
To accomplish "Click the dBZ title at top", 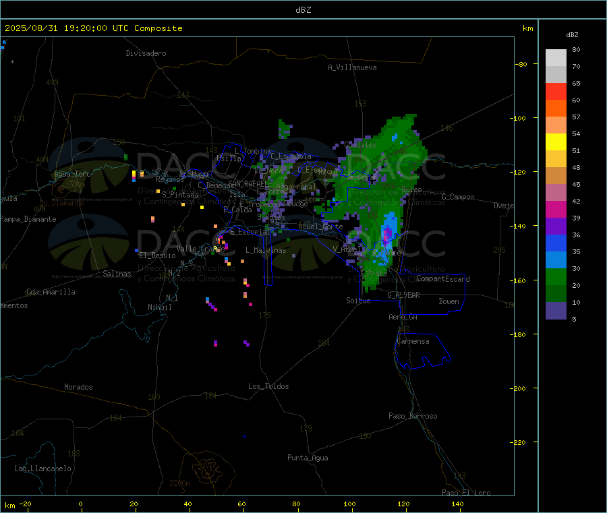I will pos(303,10).
